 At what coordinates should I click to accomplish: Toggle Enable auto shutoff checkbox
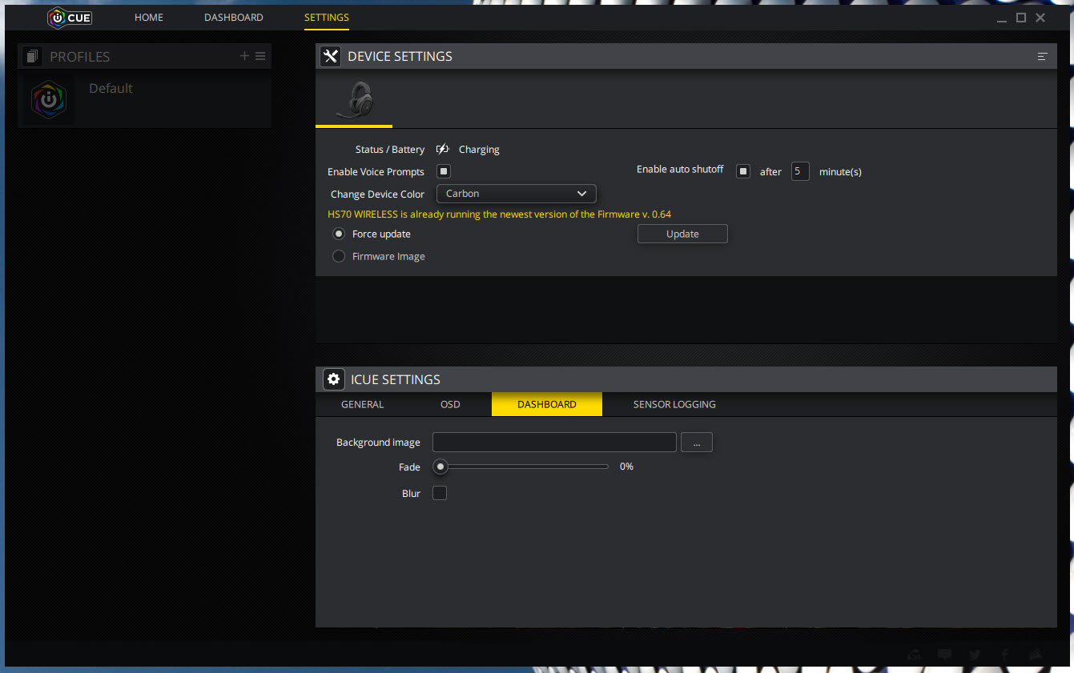coord(743,171)
